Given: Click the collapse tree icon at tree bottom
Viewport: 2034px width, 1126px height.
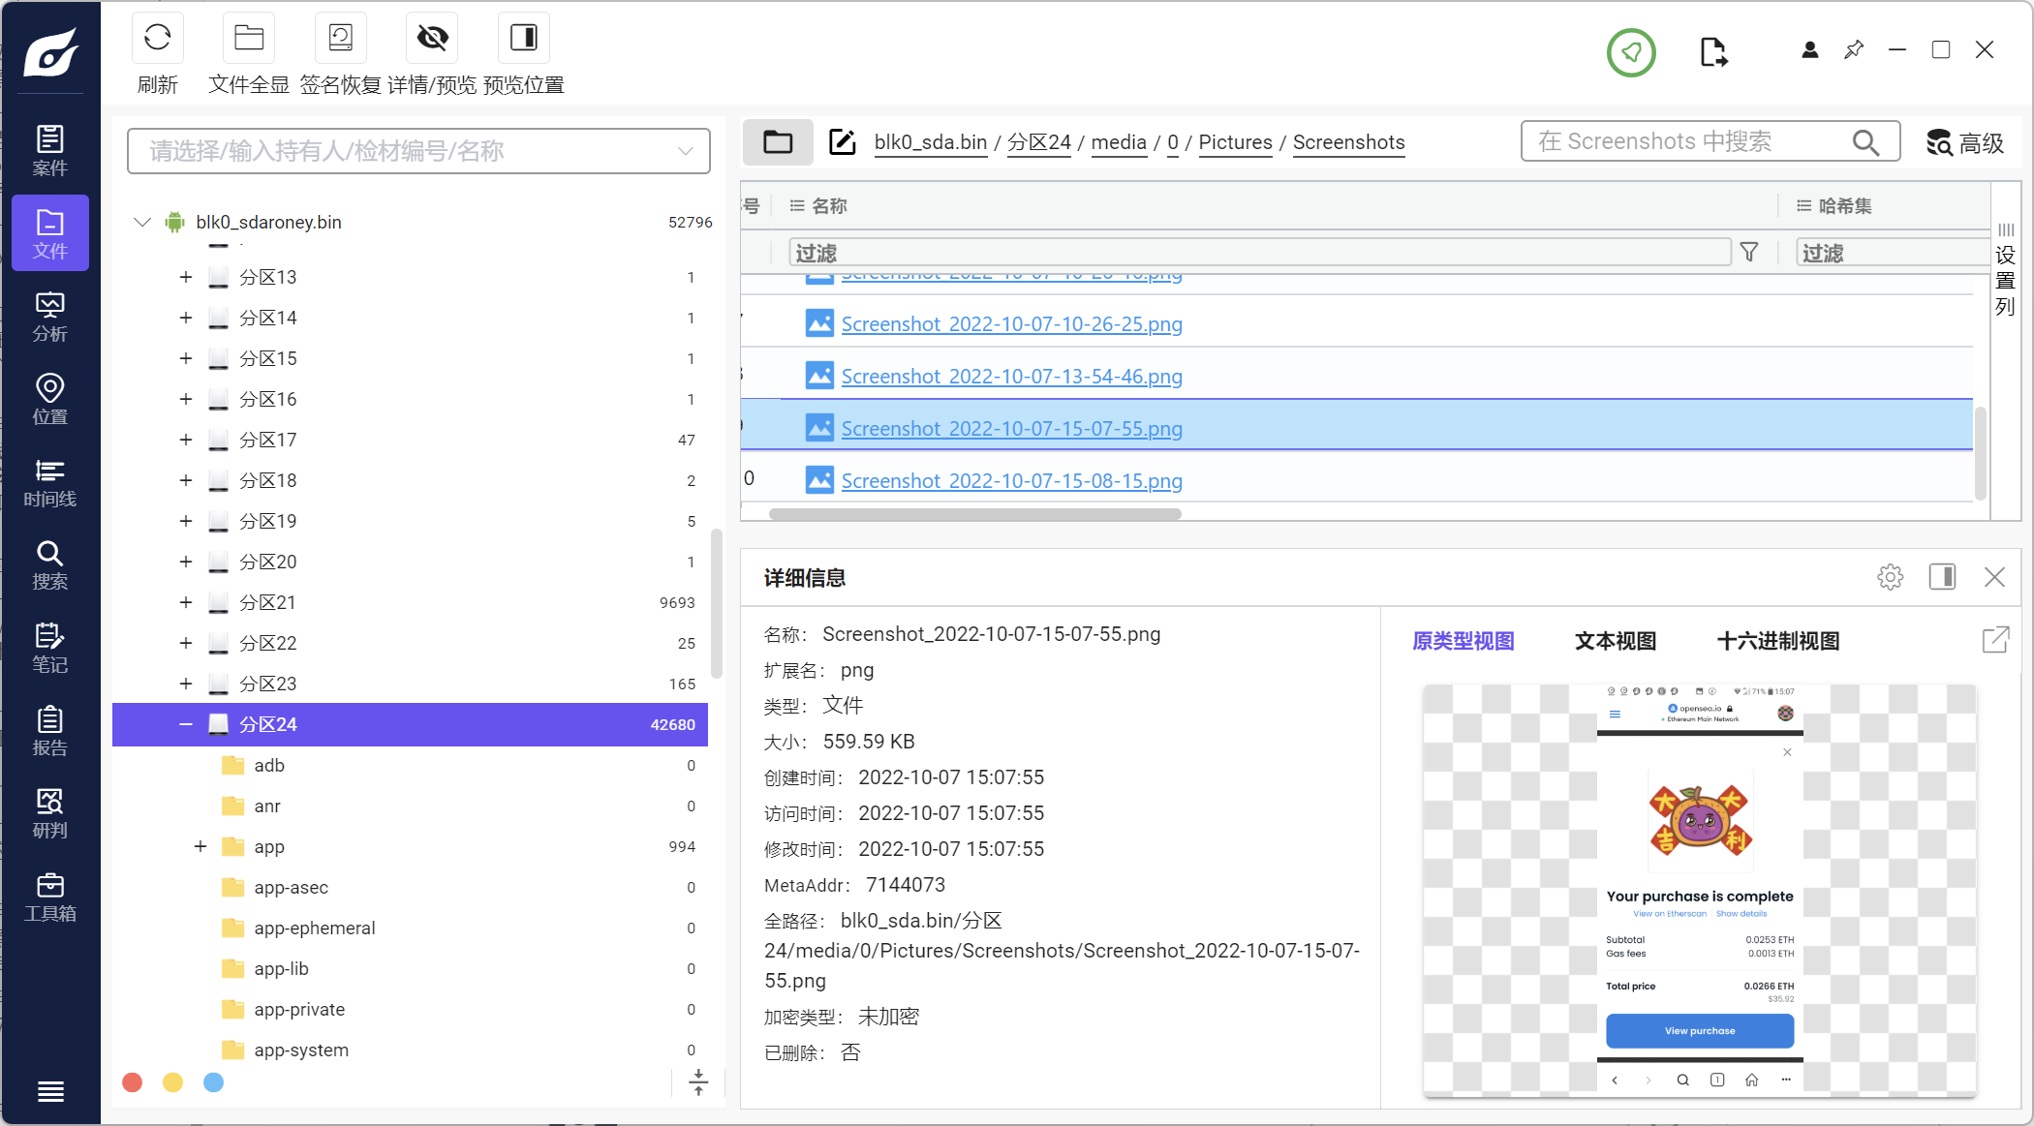Looking at the screenshot, I should point(698,1082).
